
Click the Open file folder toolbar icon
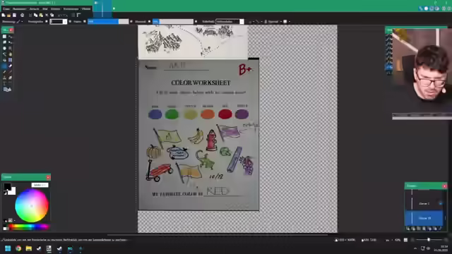[9, 15]
